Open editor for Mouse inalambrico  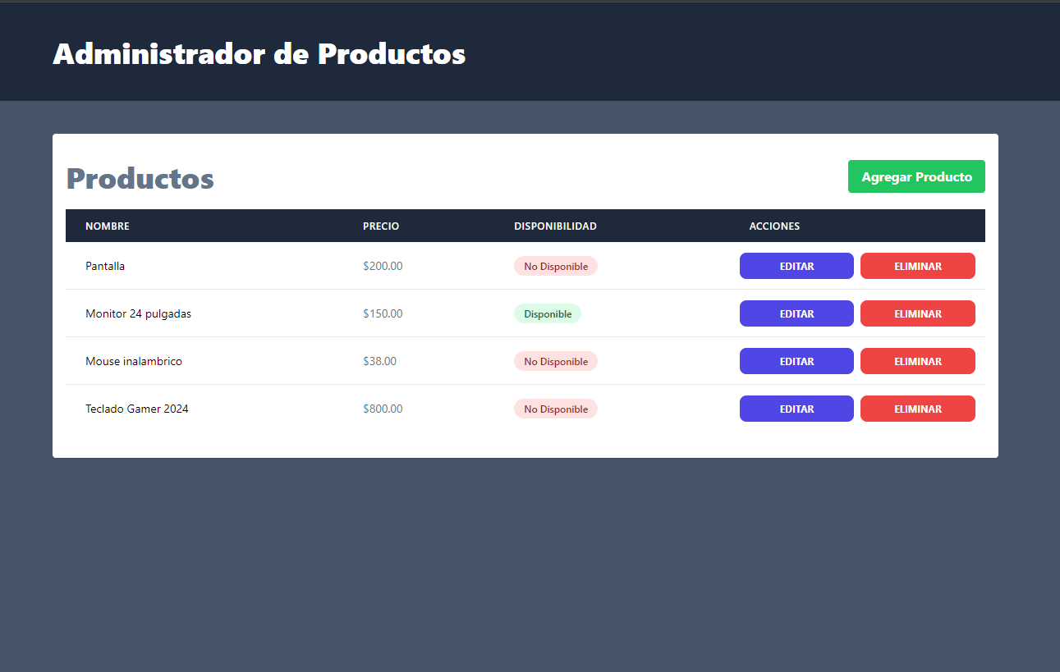click(x=796, y=361)
